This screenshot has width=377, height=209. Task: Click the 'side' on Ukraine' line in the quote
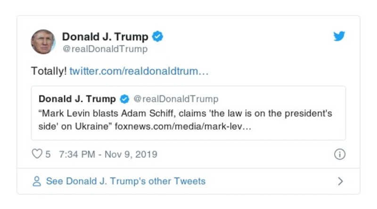coord(75,128)
